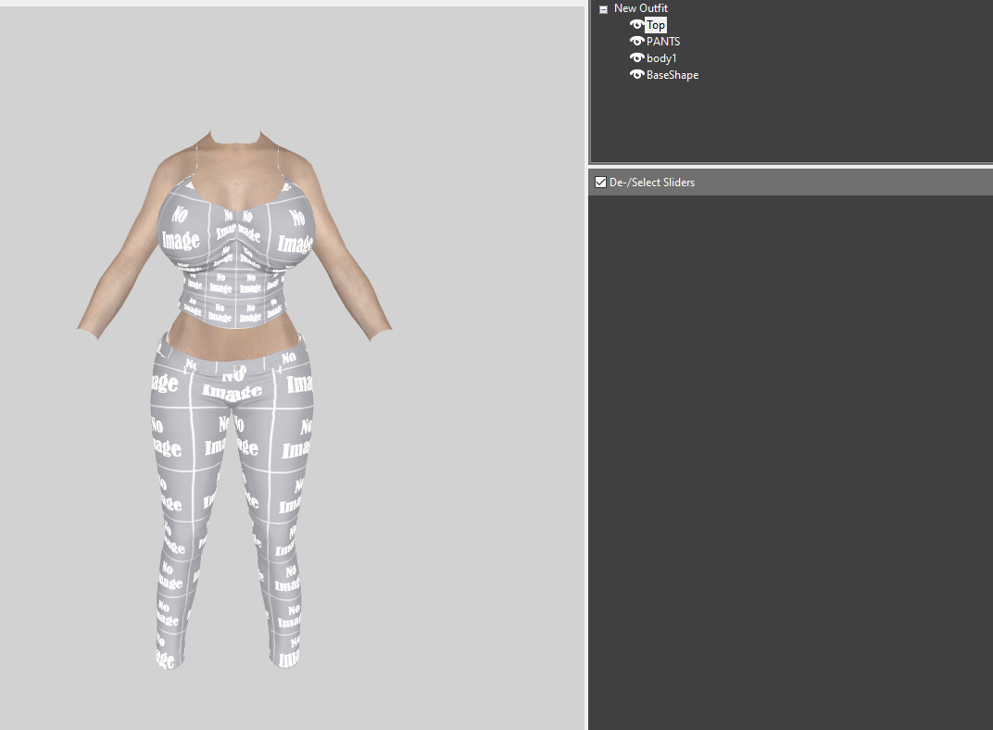The image size is (993, 730).
Task: Toggle visibility of body1 shape
Action: point(636,57)
